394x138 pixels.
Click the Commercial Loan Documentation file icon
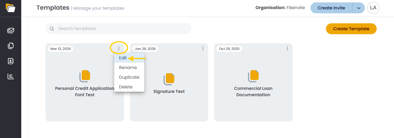click(x=253, y=76)
